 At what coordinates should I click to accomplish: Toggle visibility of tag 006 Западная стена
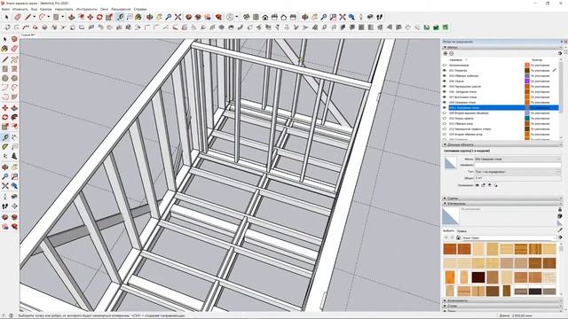(x=445, y=92)
